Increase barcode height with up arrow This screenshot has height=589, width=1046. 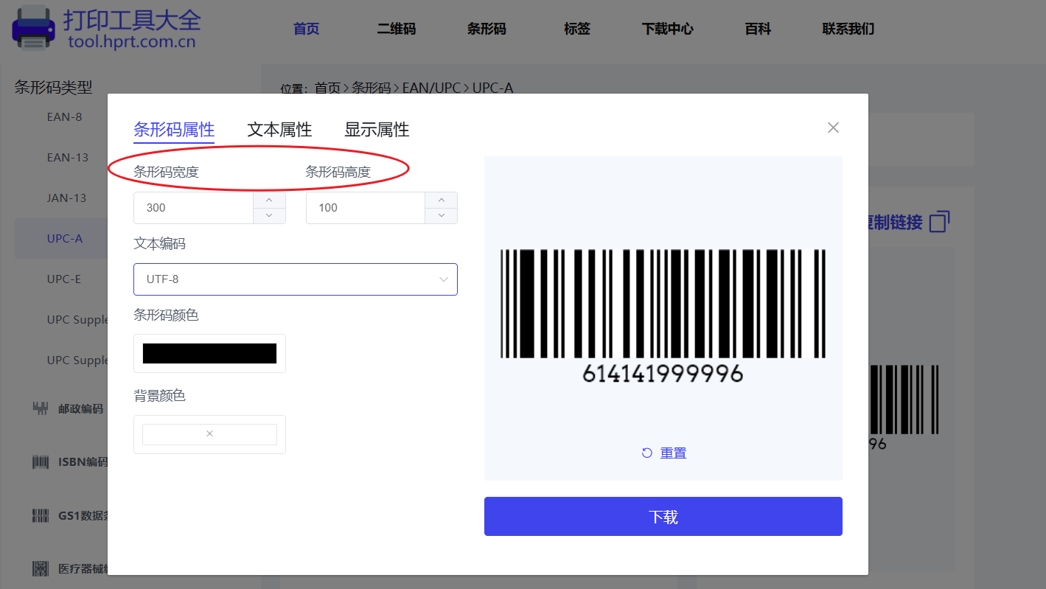pyautogui.click(x=441, y=200)
